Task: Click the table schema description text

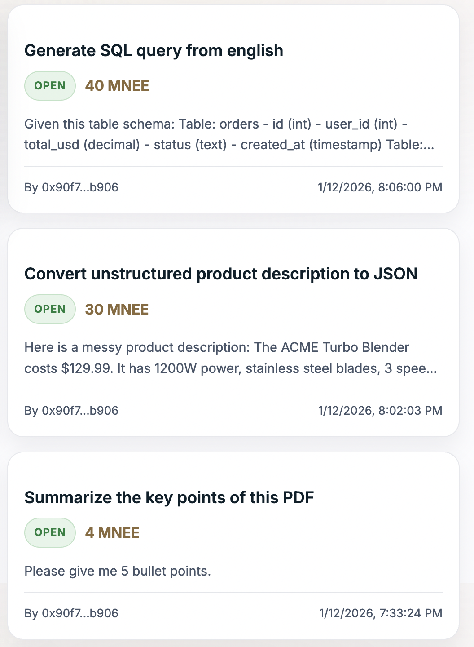Action: point(215,134)
